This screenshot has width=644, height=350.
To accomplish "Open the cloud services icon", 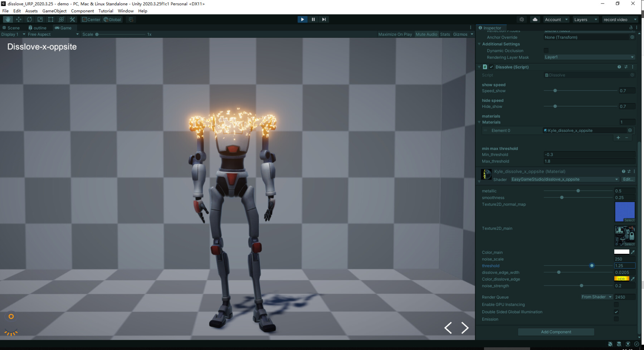I will 535,19.
